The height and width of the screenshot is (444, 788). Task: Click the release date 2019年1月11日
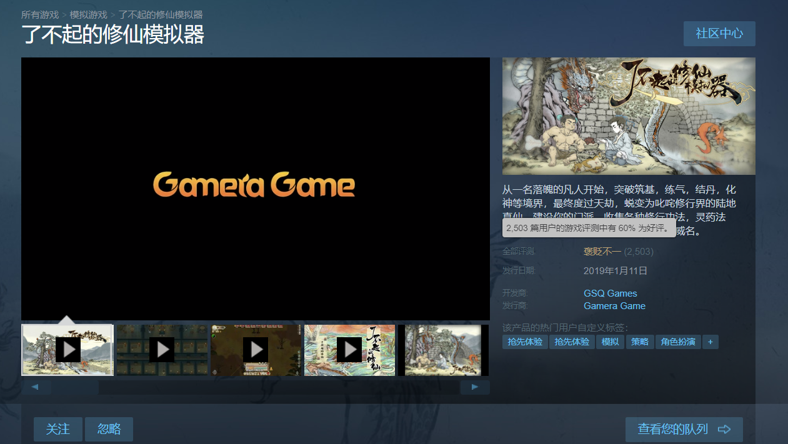point(616,271)
